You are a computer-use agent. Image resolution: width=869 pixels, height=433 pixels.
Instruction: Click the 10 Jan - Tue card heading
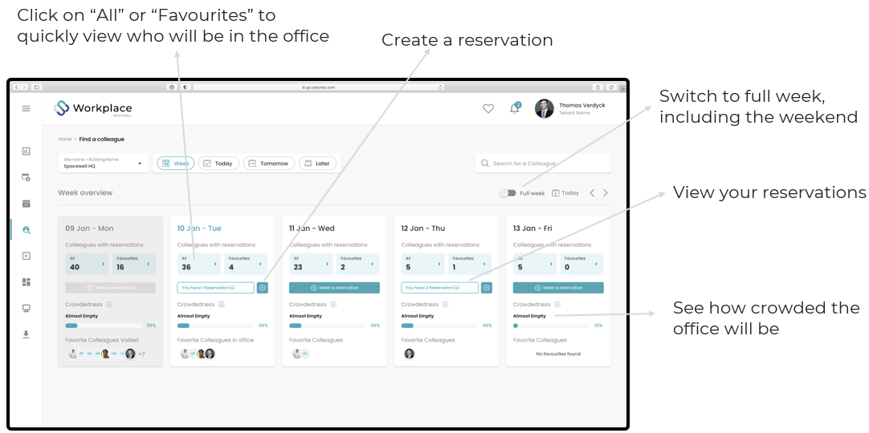pos(199,229)
